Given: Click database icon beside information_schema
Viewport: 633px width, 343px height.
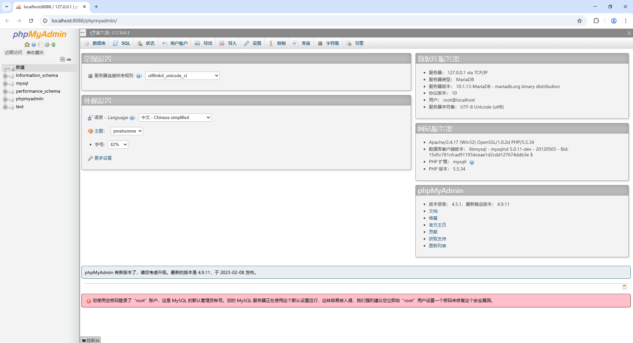Looking at the screenshot, I should point(12,76).
